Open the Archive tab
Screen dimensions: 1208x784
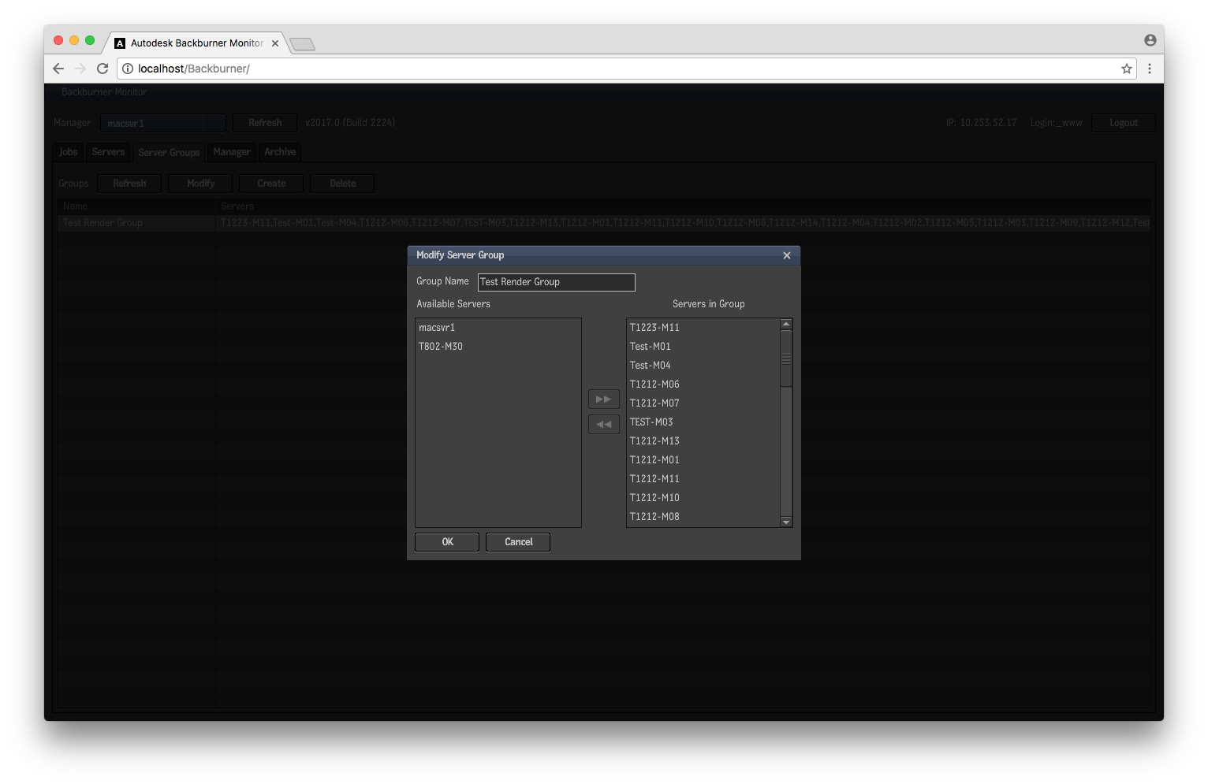(280, 152)
